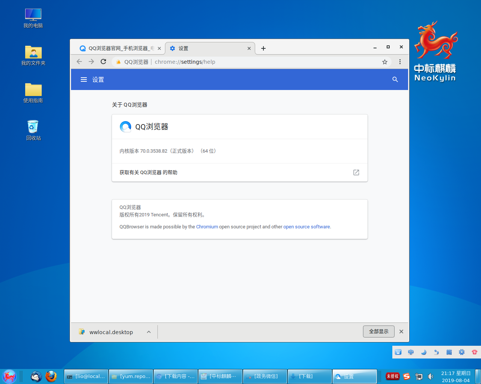Go back with the back arrow
This screenshot has height=384, width=481.
79,61
